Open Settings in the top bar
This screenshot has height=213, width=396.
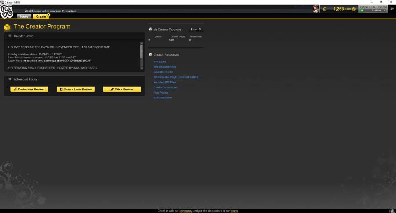pos(364,7)
